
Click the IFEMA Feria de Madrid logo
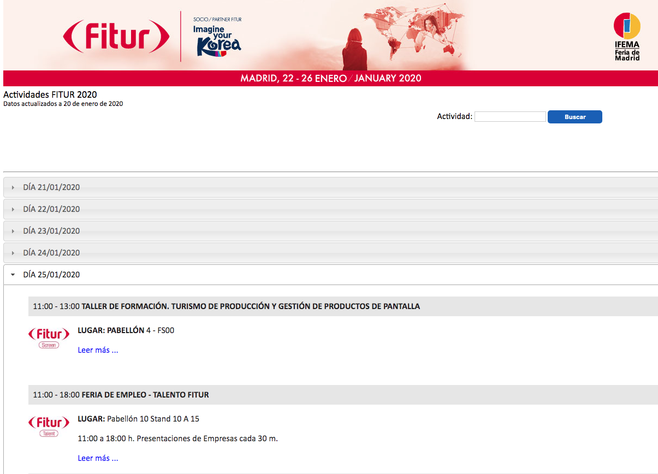pyautogui.click(x=627, y=36)
